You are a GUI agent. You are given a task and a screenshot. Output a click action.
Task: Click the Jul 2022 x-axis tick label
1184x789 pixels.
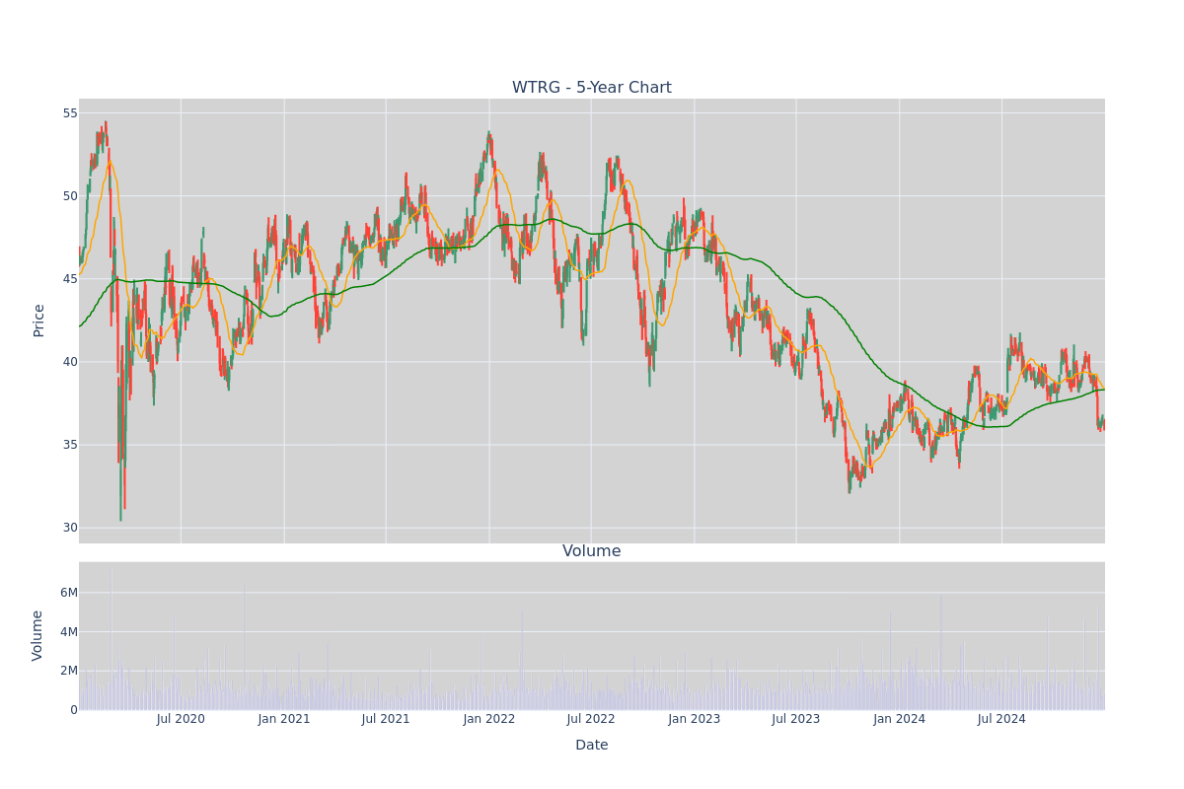click(x=591, y=719)
